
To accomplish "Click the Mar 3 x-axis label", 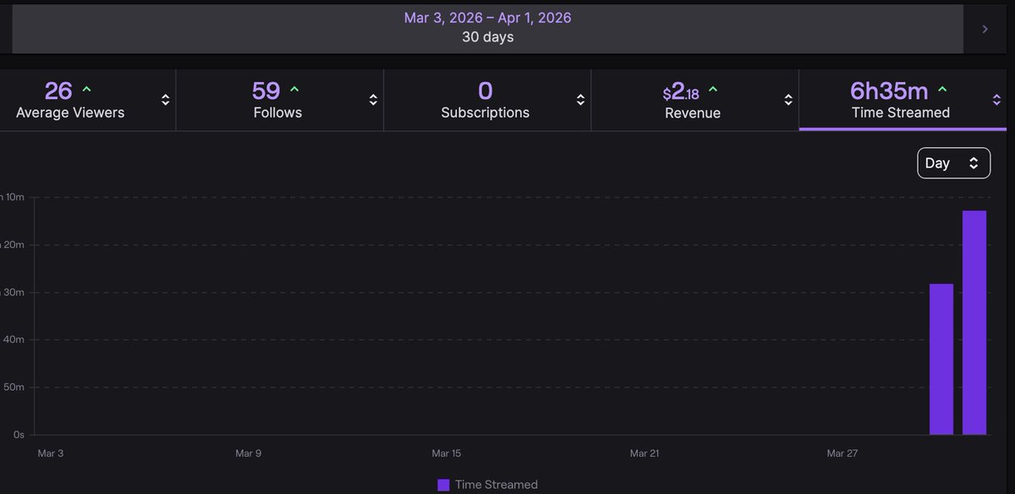I will [51, 453].
